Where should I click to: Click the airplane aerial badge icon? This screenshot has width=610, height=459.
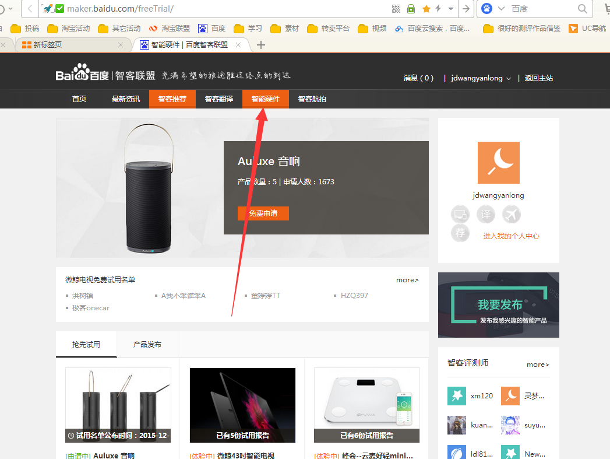click(511, 214)
